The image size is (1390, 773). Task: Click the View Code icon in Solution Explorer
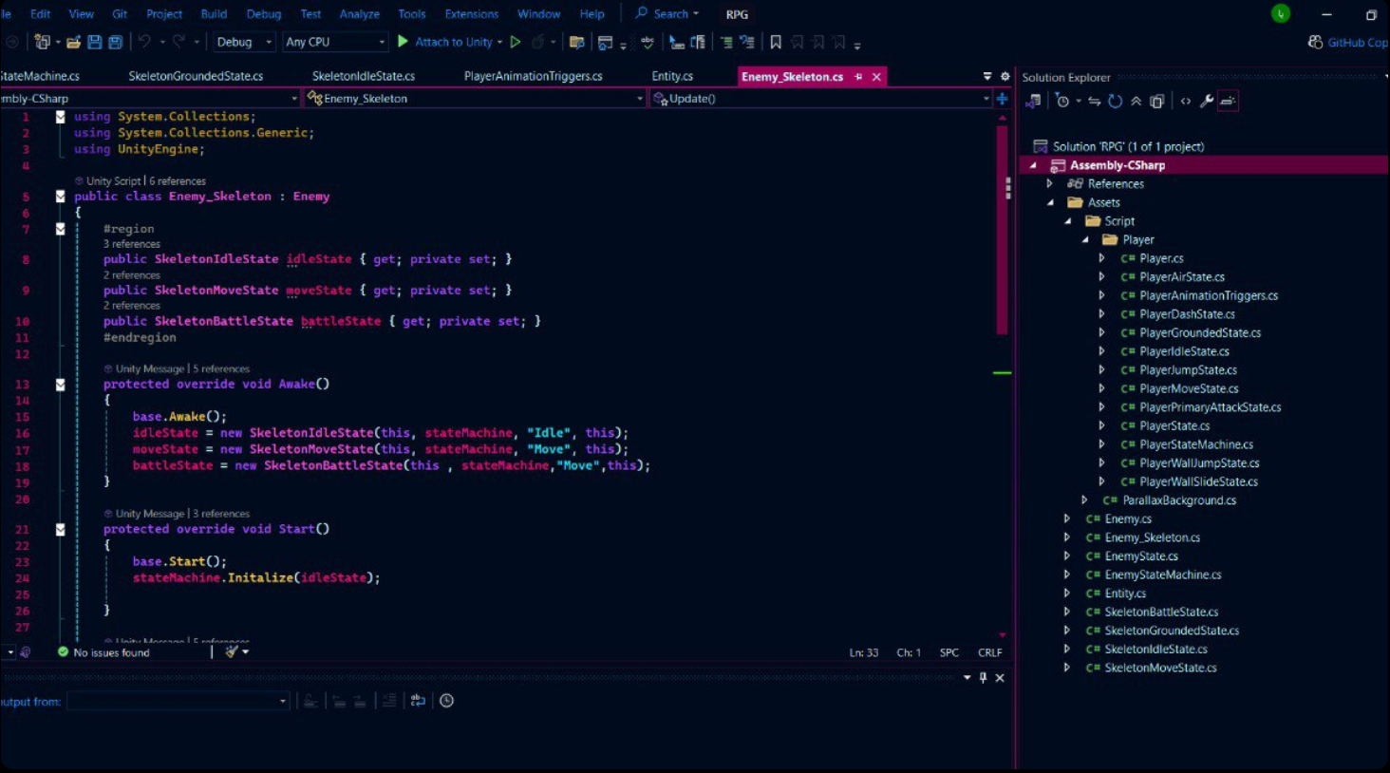(x=1185, y=101)
